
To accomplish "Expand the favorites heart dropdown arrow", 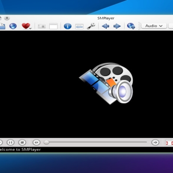I will [x=30, y=29].
